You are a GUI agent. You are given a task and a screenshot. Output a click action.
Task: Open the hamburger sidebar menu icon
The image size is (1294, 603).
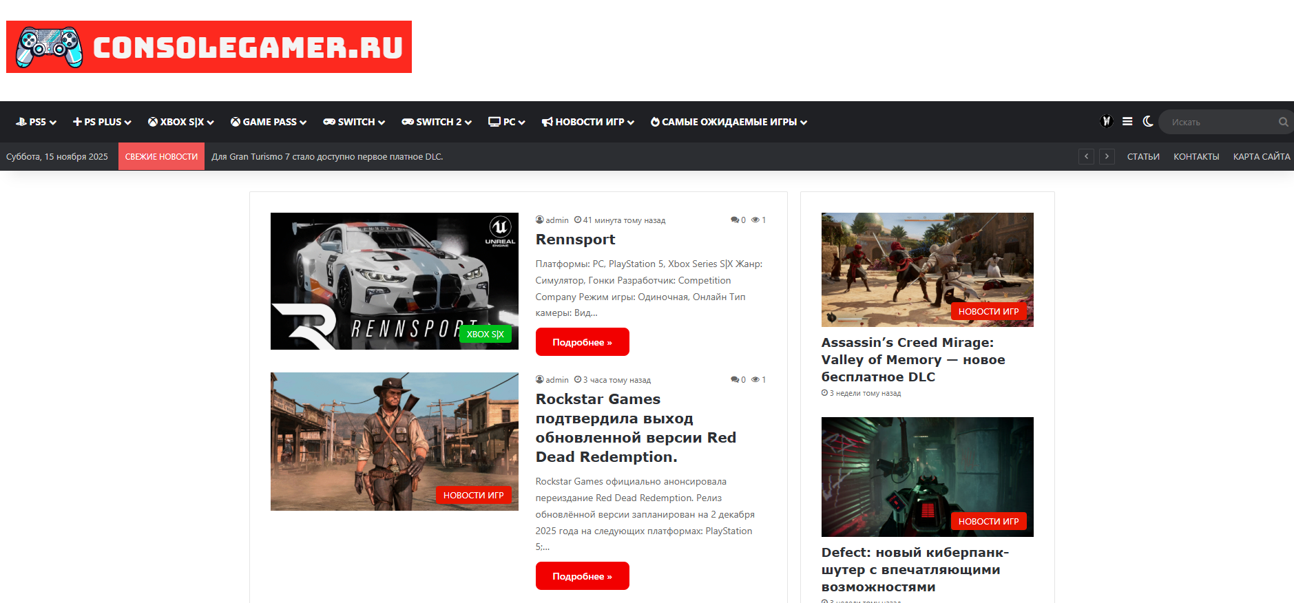coord(1127,121)
